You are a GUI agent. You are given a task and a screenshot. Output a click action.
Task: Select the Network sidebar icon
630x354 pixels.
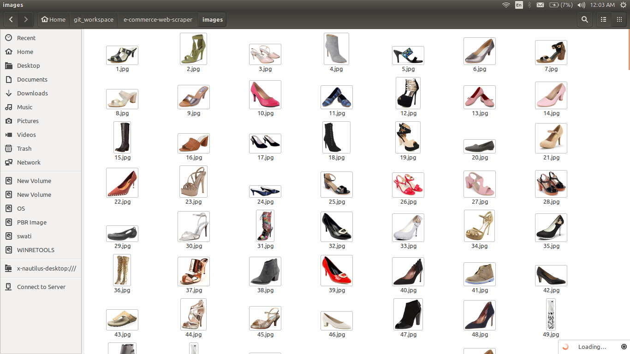pos(9,162)
